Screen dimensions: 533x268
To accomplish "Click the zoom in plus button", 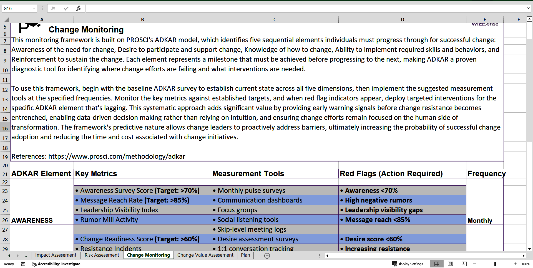I will (x=515, y=264).
